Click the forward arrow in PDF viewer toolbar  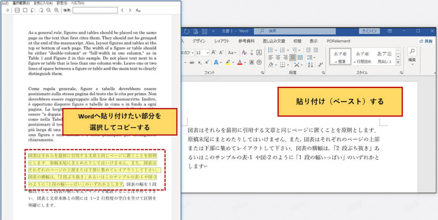click(x=8, y=10)
